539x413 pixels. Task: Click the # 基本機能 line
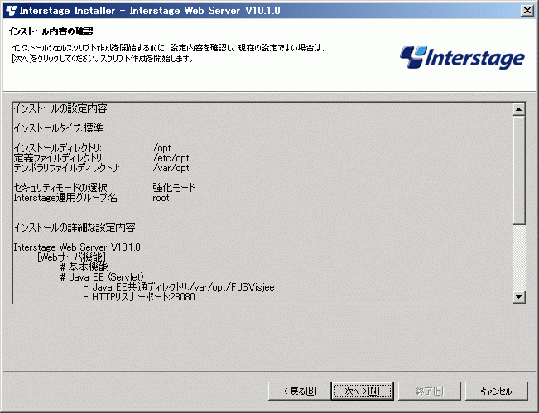[84, 267]
